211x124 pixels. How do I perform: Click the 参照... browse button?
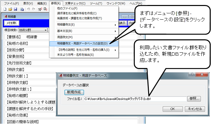click(x=194, y=99)
